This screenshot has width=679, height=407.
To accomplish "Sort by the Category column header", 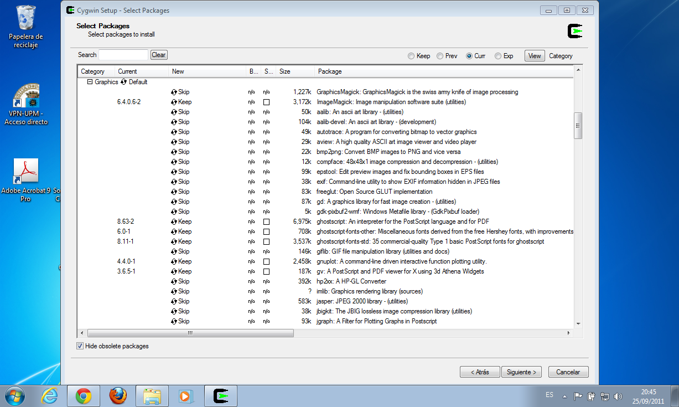I will coord(96,71).
